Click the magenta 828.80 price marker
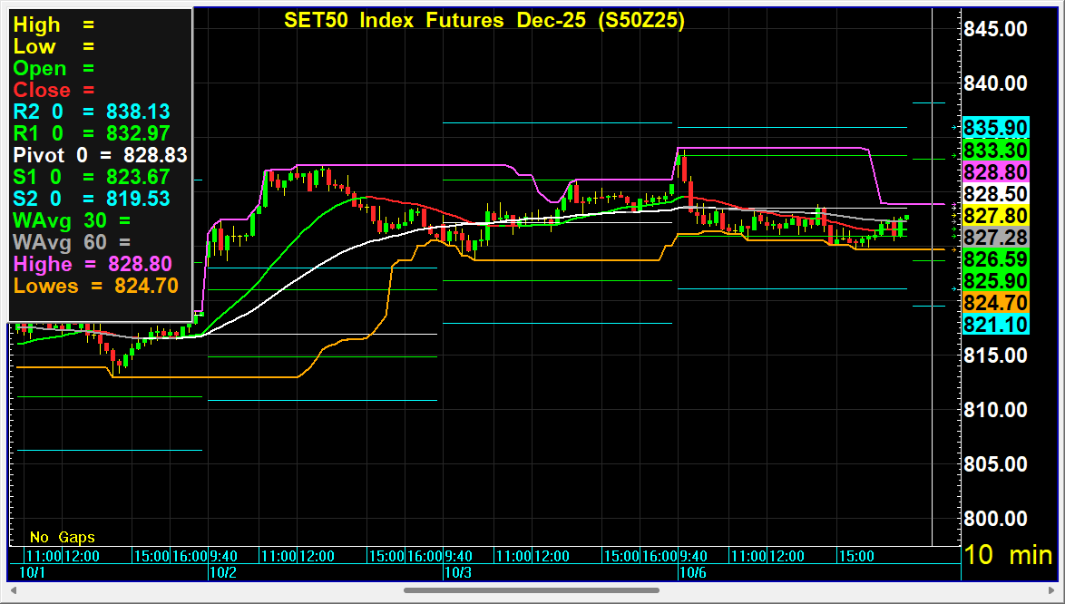 click(x=996, y=171)
